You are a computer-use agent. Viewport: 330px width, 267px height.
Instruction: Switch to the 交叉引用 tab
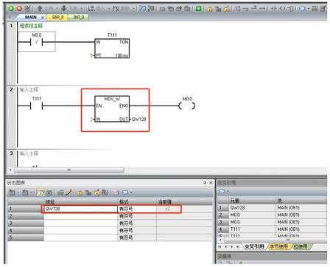click(x=254, y=246)
